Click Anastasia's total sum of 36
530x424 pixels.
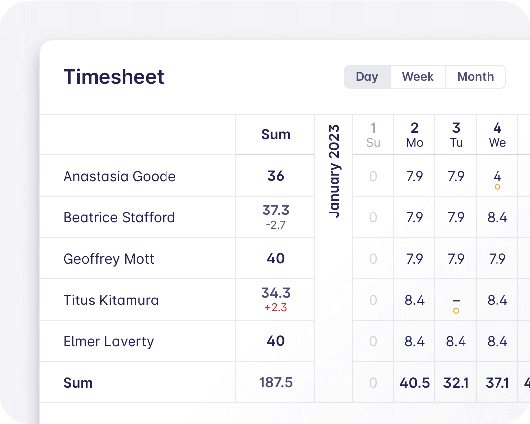click(x=275, y=176)
